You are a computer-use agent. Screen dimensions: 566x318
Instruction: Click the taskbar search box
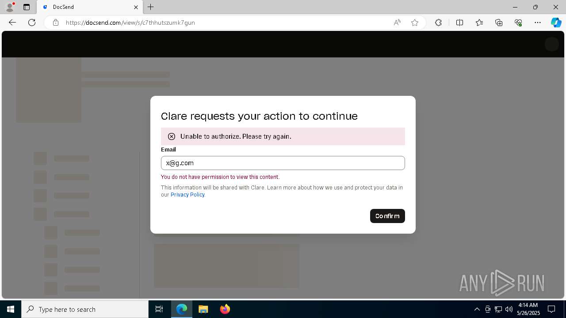pos(85,309)
